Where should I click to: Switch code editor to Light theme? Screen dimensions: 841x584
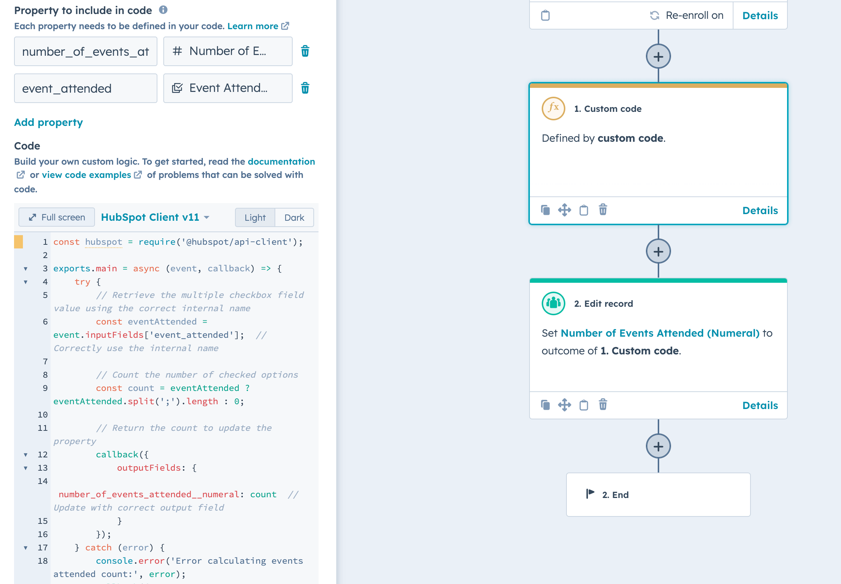coord(255,217)
